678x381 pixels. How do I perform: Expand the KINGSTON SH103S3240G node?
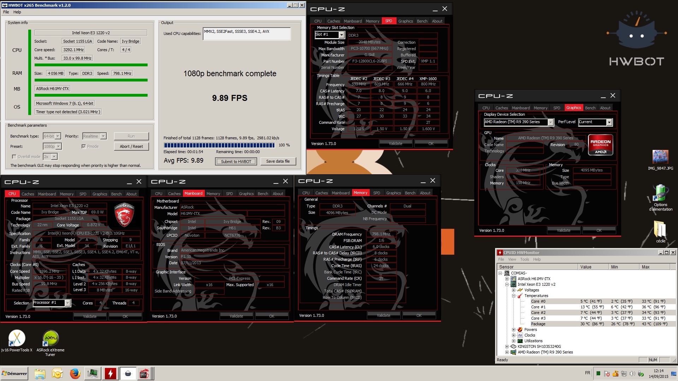[x=507, y=346]
